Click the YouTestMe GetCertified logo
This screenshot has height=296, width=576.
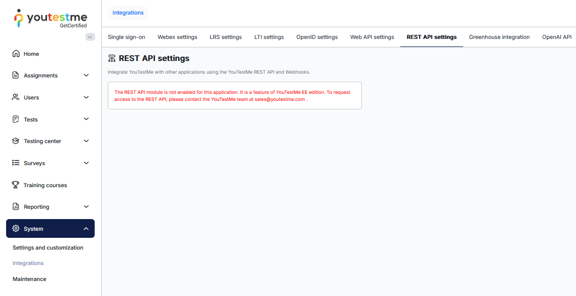51,19
